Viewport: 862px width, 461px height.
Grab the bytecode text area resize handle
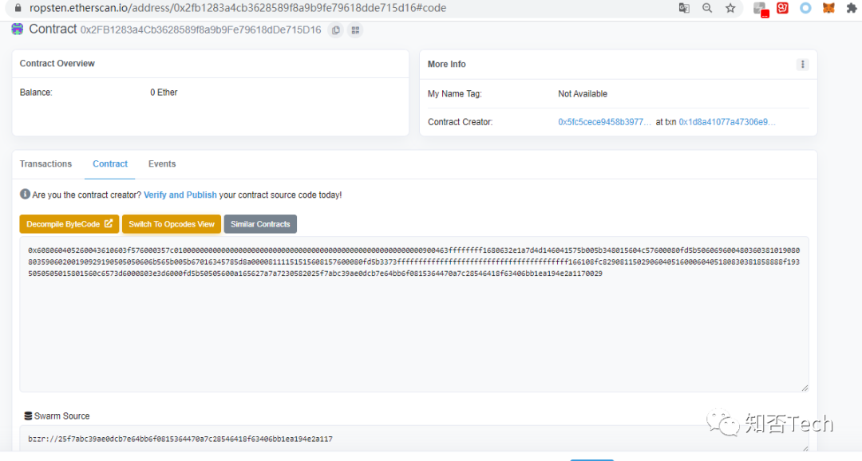805,388
